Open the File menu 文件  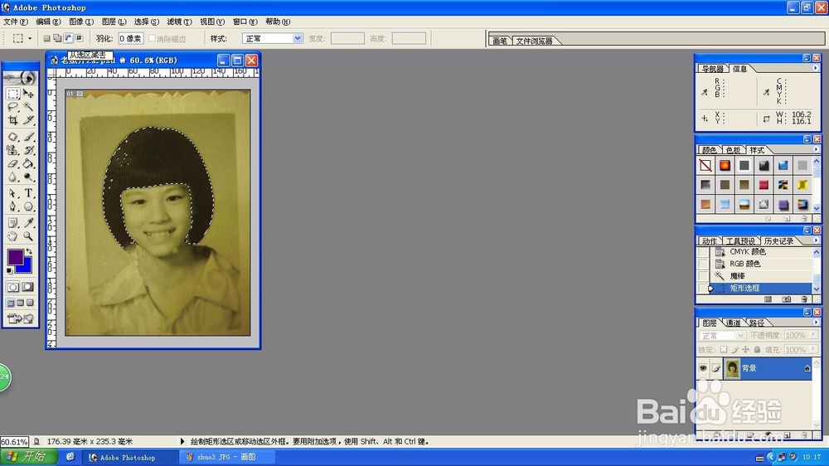tap(15, 22)
